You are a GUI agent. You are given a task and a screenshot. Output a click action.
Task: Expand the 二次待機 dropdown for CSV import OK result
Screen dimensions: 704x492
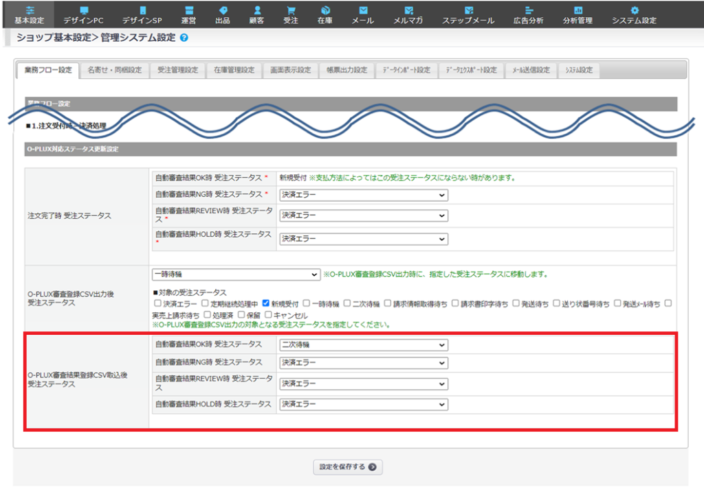point(363,344)
